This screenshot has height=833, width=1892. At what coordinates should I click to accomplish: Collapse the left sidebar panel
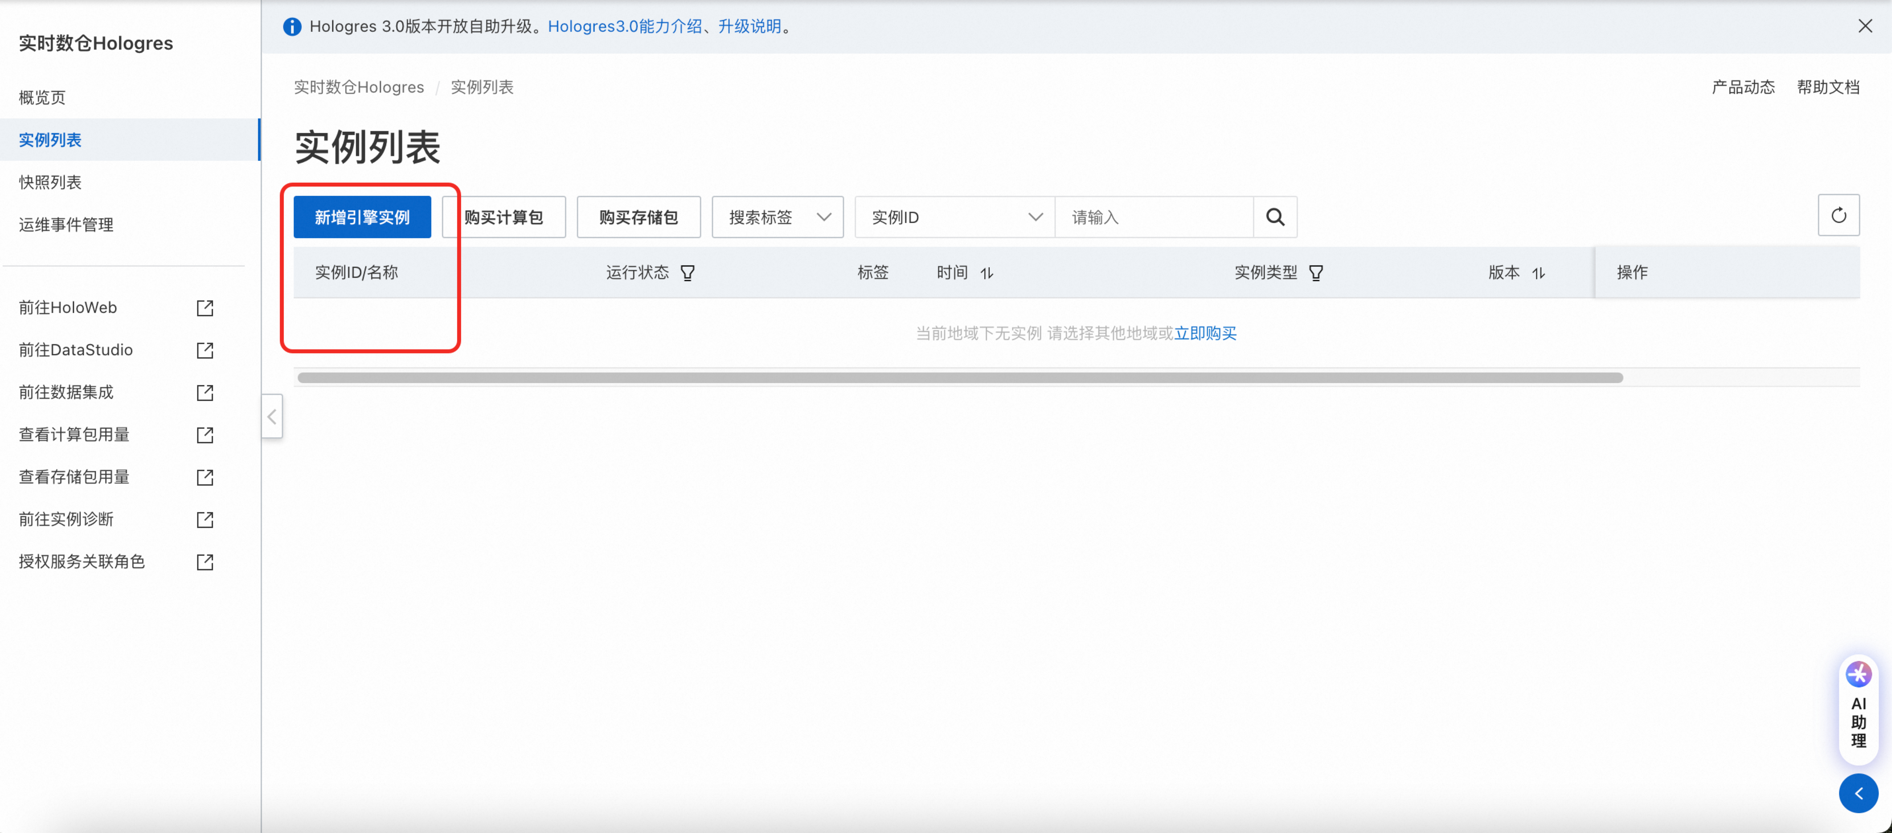point(272,416)
